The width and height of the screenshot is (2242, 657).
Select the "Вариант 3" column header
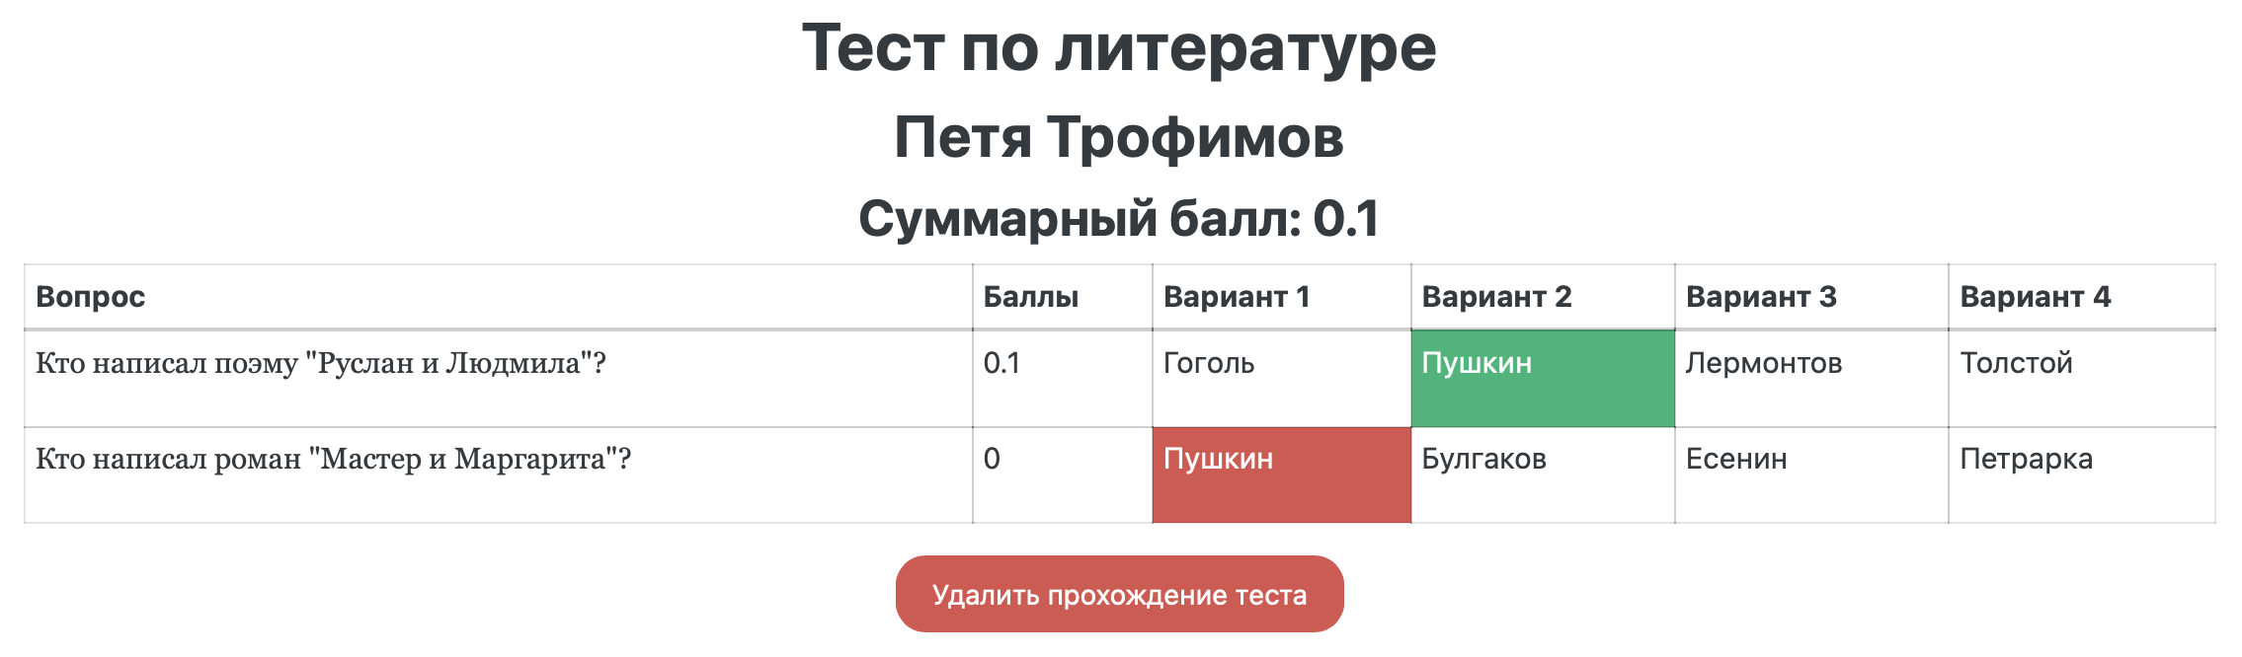tap(1761, 297)
